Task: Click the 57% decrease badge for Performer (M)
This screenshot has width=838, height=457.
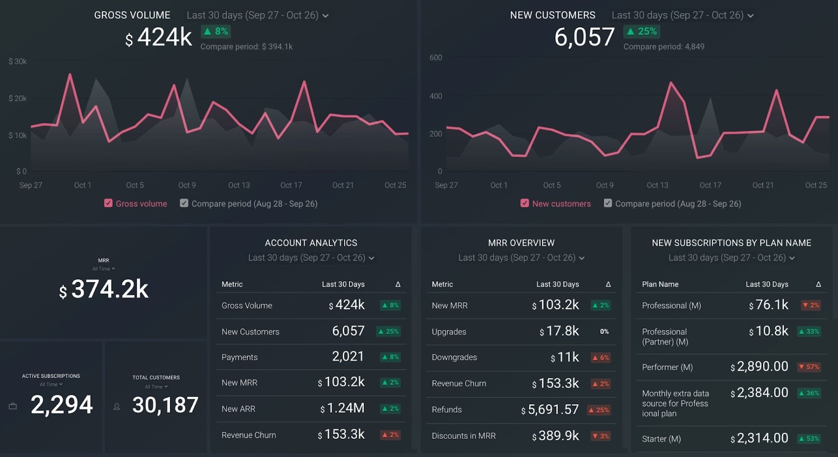Action: pyautogui.click(x=809, y=367)
